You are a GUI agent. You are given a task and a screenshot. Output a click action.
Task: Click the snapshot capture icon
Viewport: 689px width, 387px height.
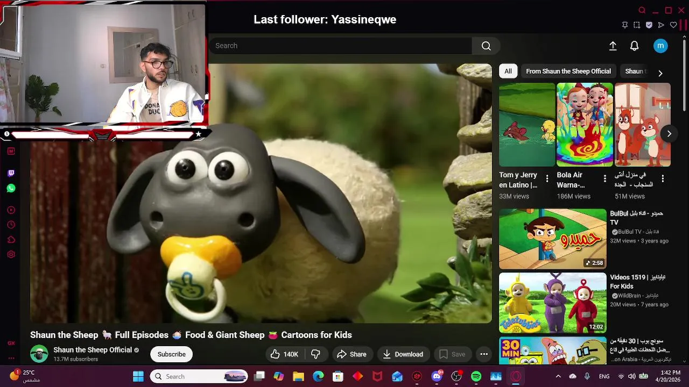click(637, 25)
